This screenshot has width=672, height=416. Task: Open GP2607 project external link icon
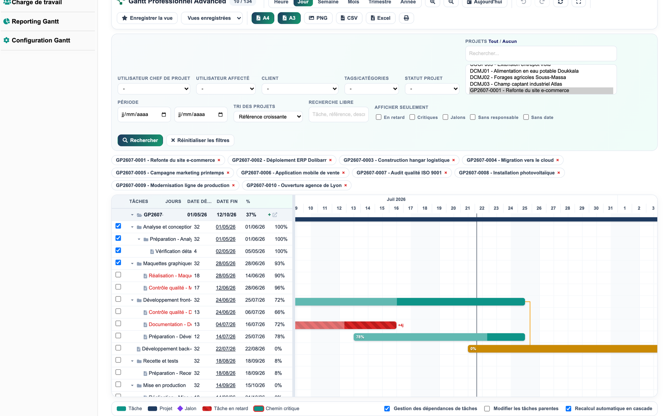(x=275, y=215)
